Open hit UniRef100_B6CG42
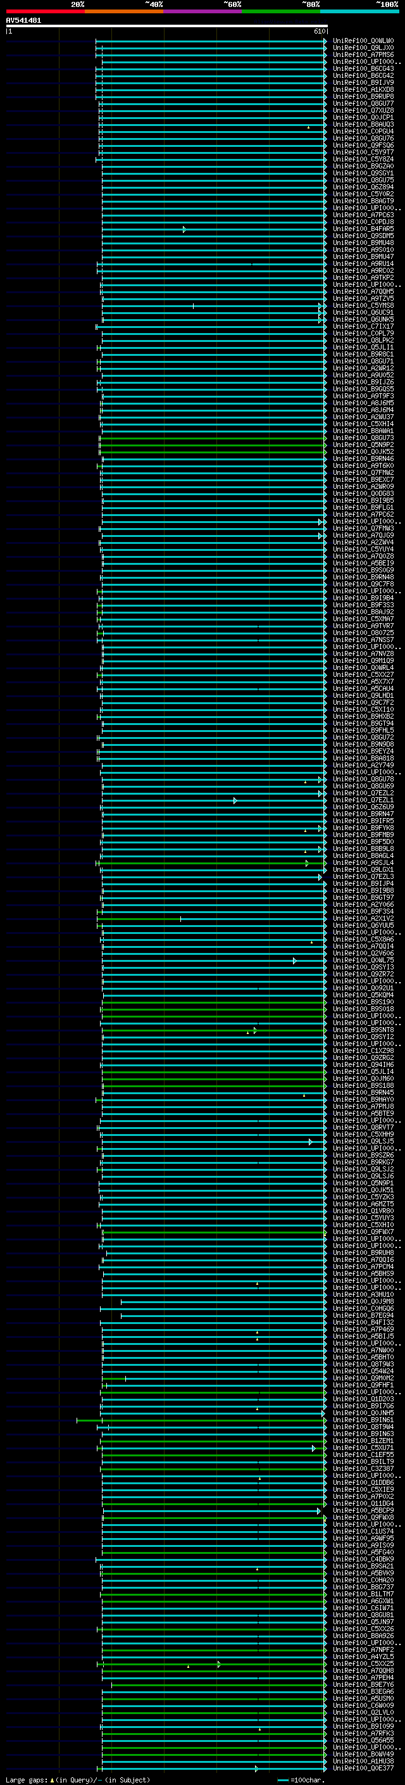This screenshot has height=1785, width=405. (363, 76)
